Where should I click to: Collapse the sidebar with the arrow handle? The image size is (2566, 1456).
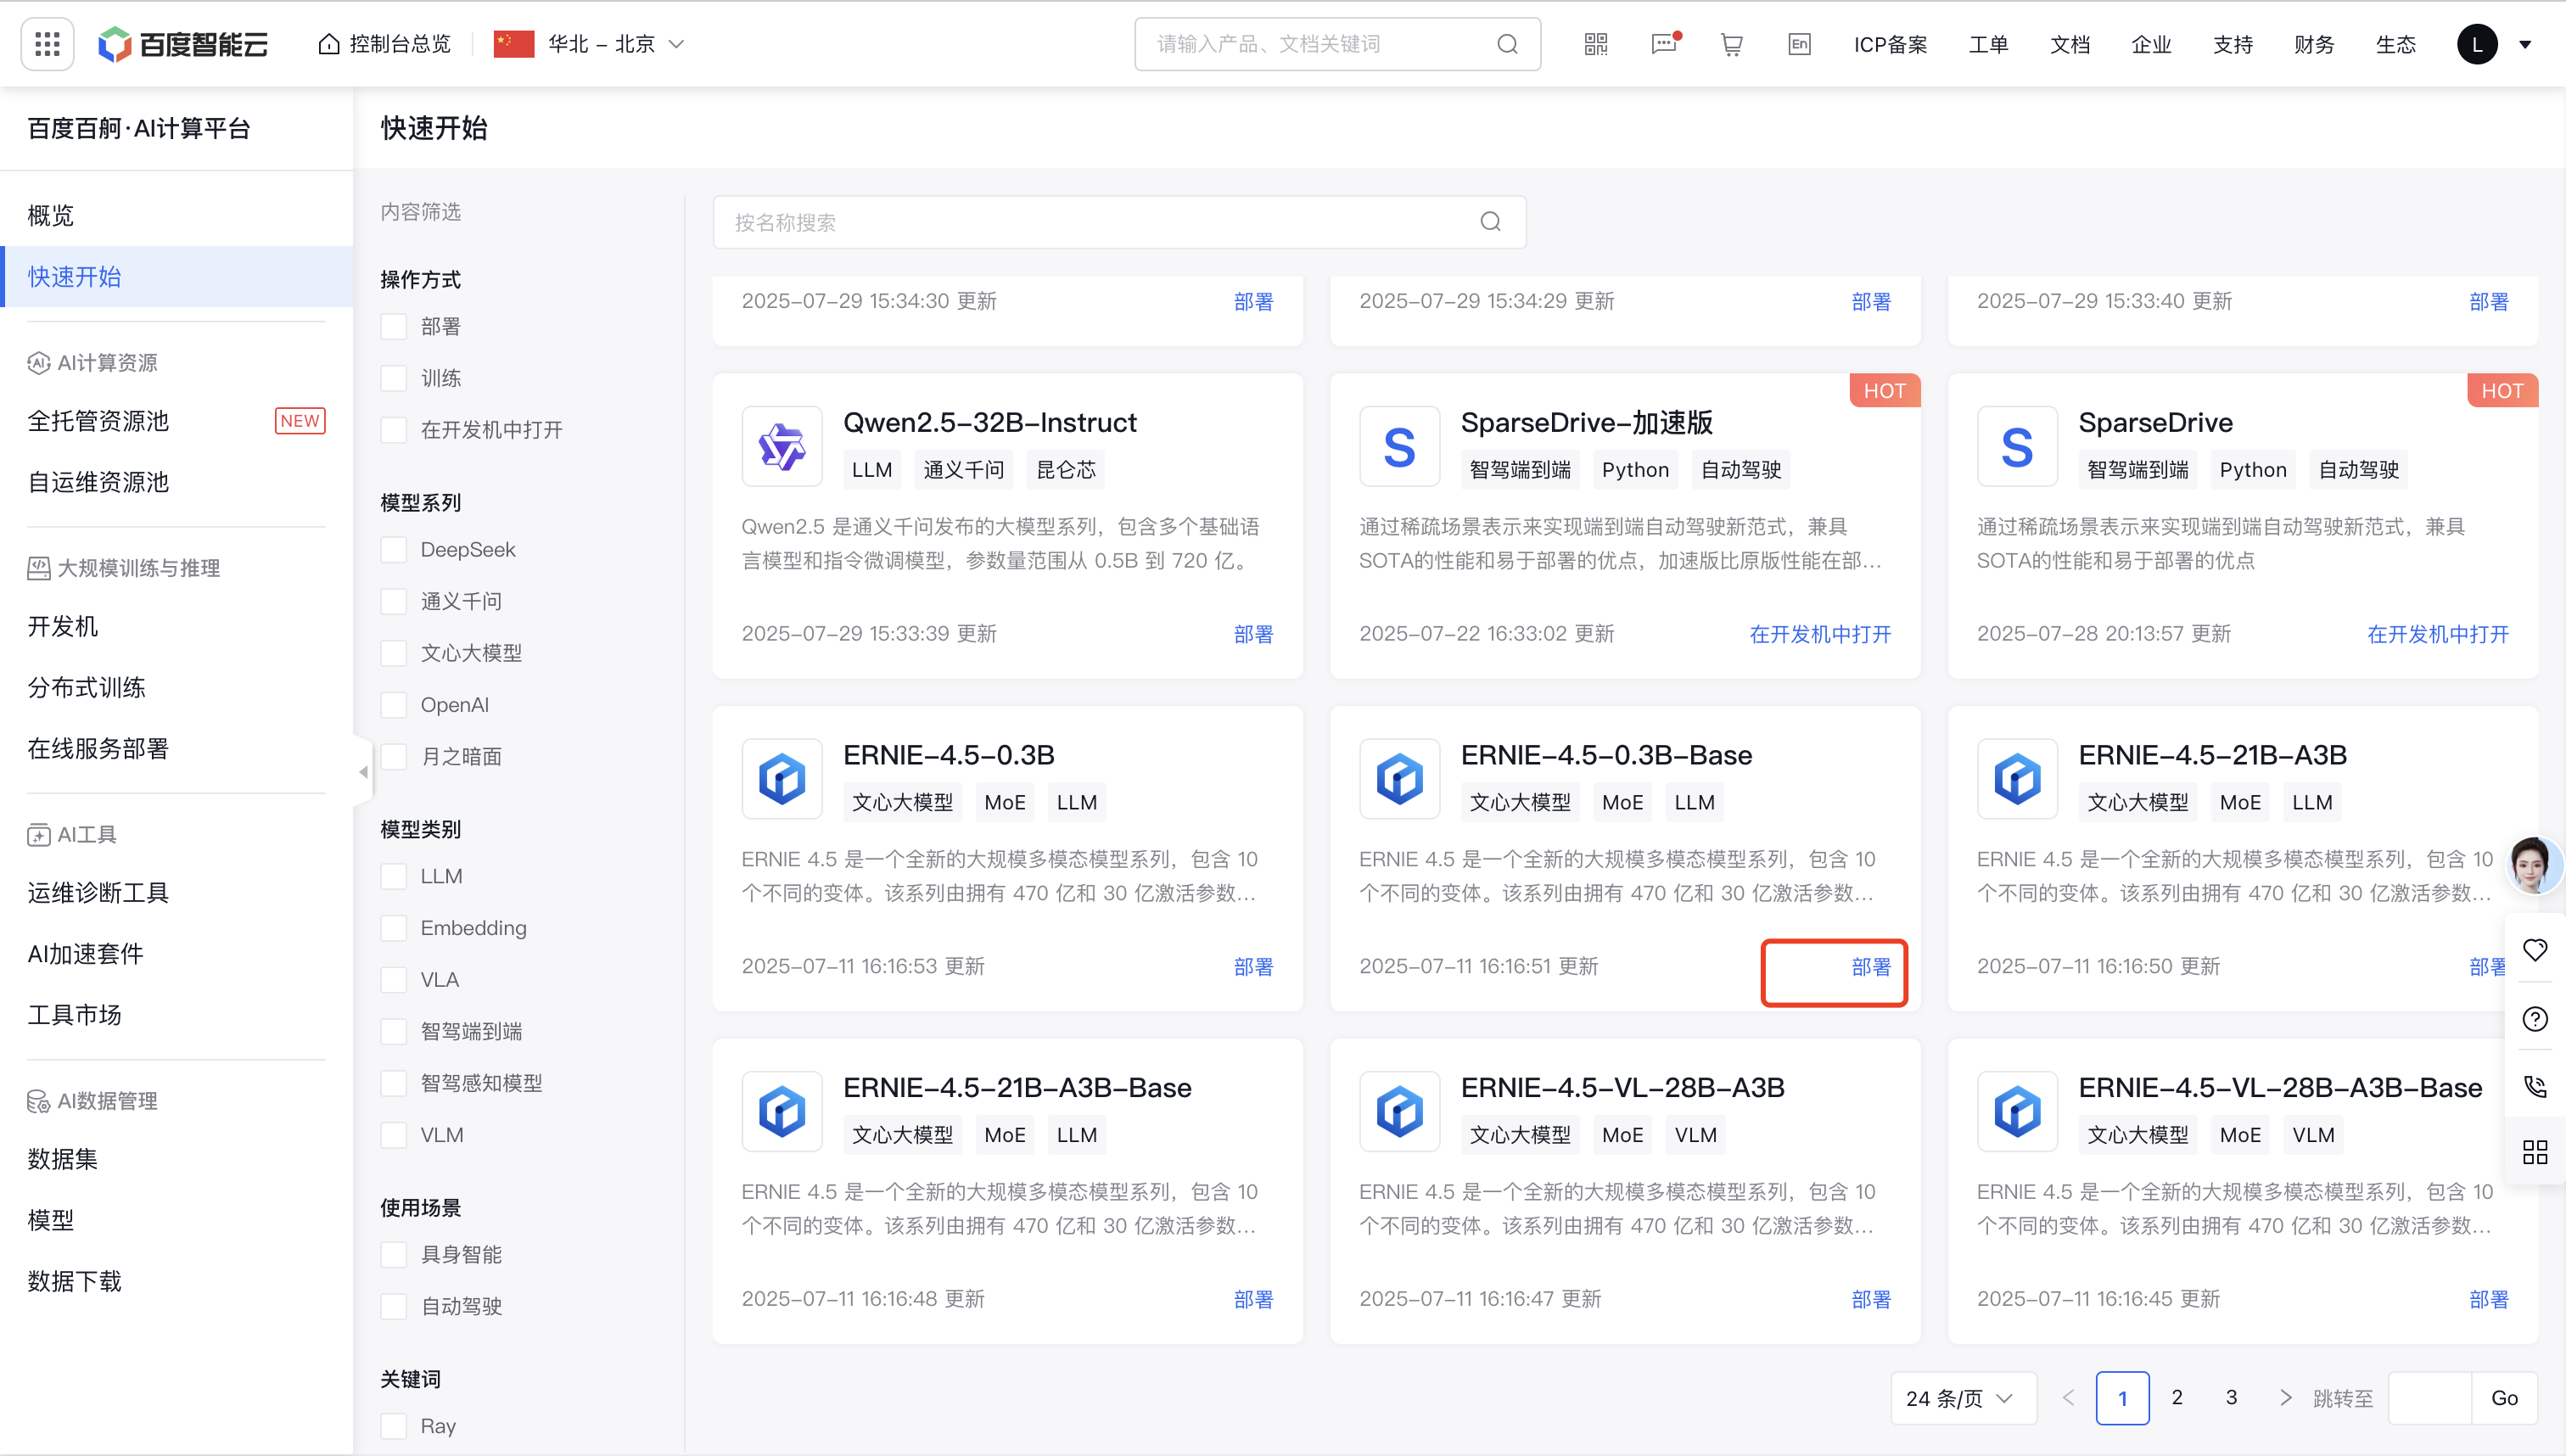(363, 772)
